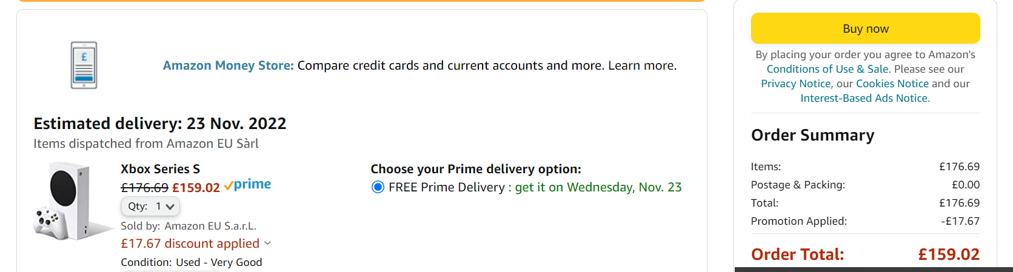Open Interest-Based Ads Notice link
Image resolution: width=1013 pixels, height=272 pixels.
tap(864, 98)
